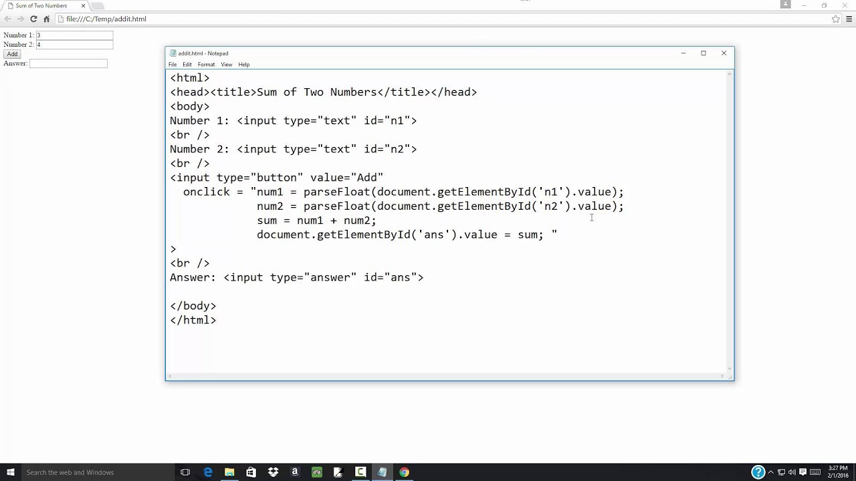Minimize the Notepad window
Viewport: 856px width, 481px height.
(x=683, y=53)
